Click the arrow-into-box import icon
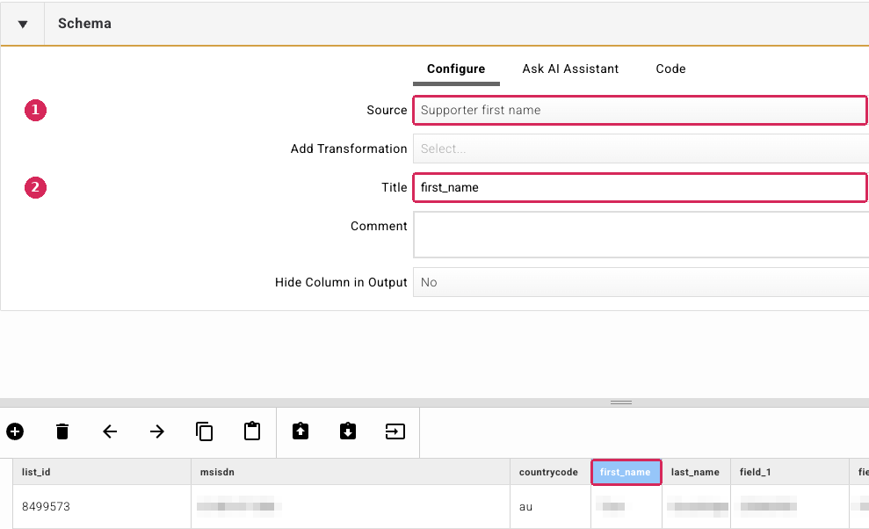The height and width of the screenshot is (529, 869). pyautogui.click(x=395, y=431)
